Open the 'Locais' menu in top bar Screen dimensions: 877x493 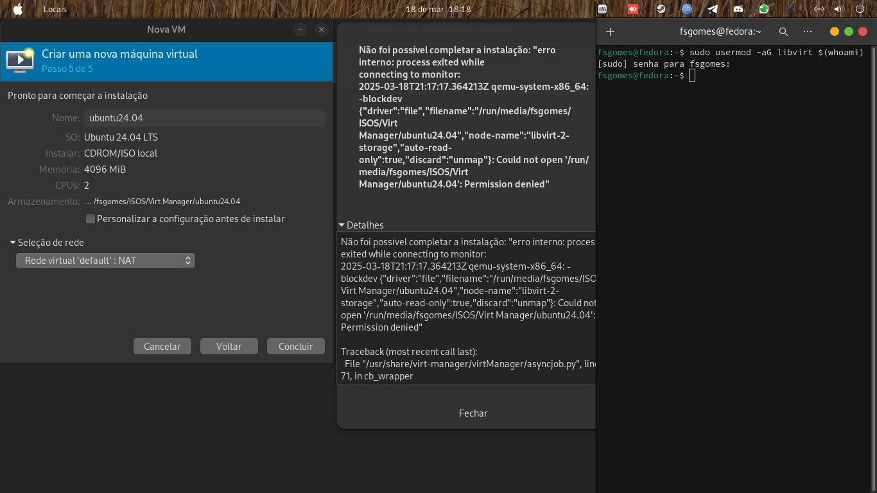[x=55, y=9]
